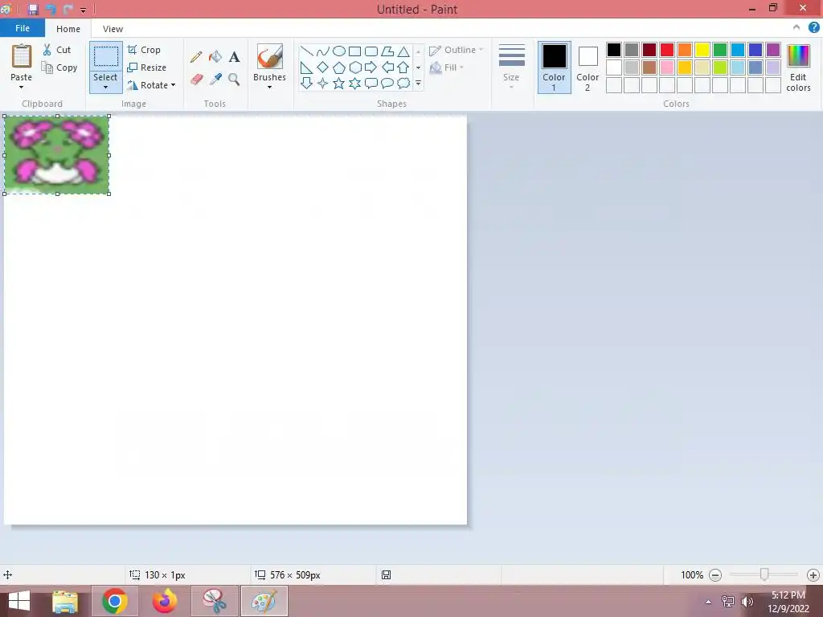Pick the yellow color swatch
The height and width of the screenshot is (617, 823).
click(x=702, y=50)
